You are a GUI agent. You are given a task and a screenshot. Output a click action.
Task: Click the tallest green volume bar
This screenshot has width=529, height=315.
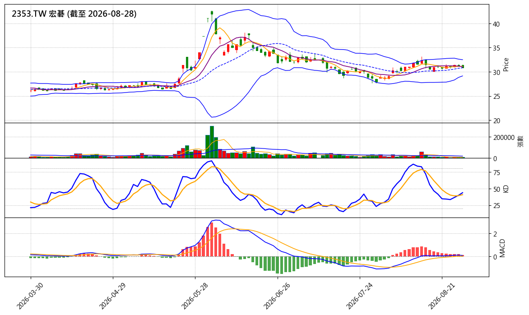coord(212,142)
